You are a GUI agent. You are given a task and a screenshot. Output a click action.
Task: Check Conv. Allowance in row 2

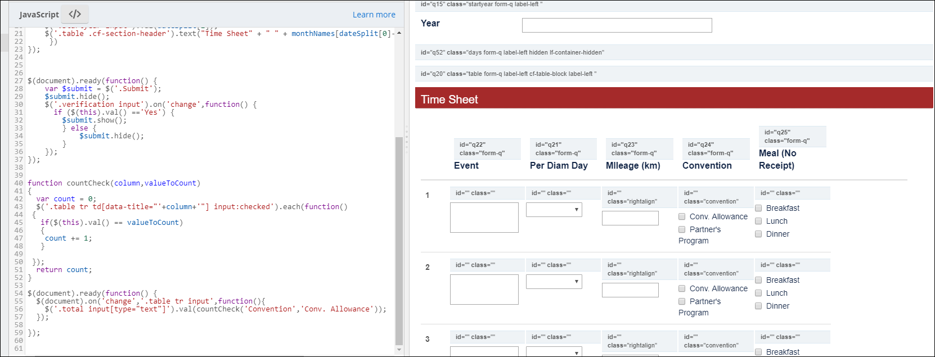(x=682, y=288)
